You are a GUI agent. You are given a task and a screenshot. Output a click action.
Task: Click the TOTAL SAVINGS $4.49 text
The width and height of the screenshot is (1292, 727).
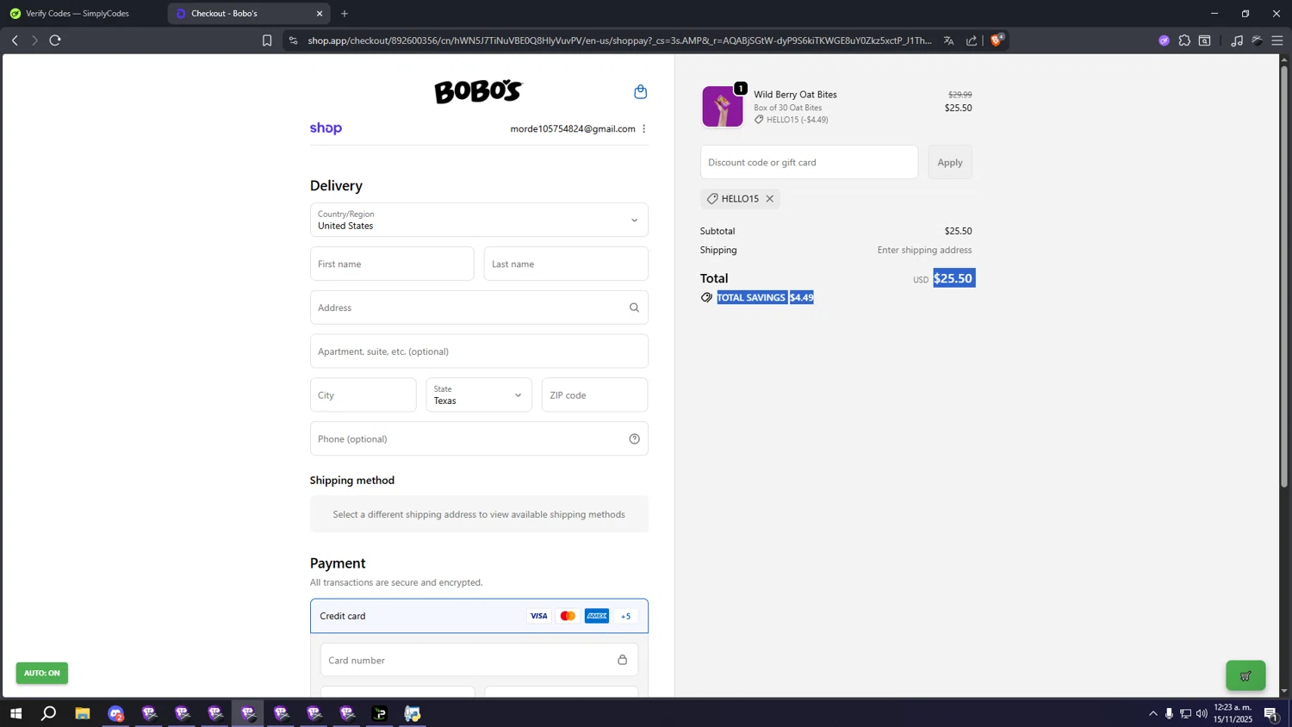[766, 297]
